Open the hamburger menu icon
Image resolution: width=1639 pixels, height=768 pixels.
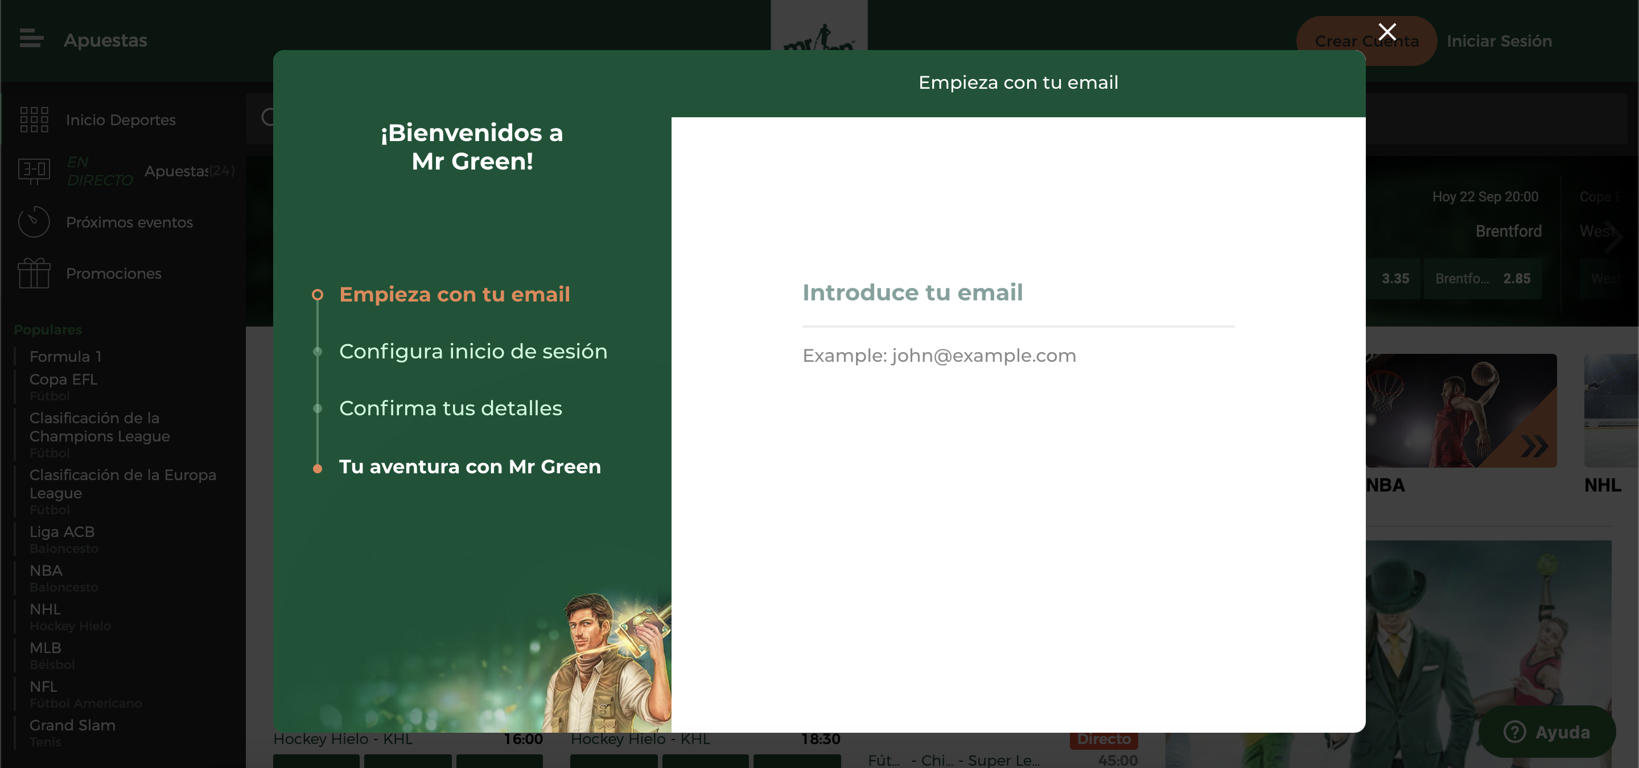pyautogui.click(x=31, y=39)
